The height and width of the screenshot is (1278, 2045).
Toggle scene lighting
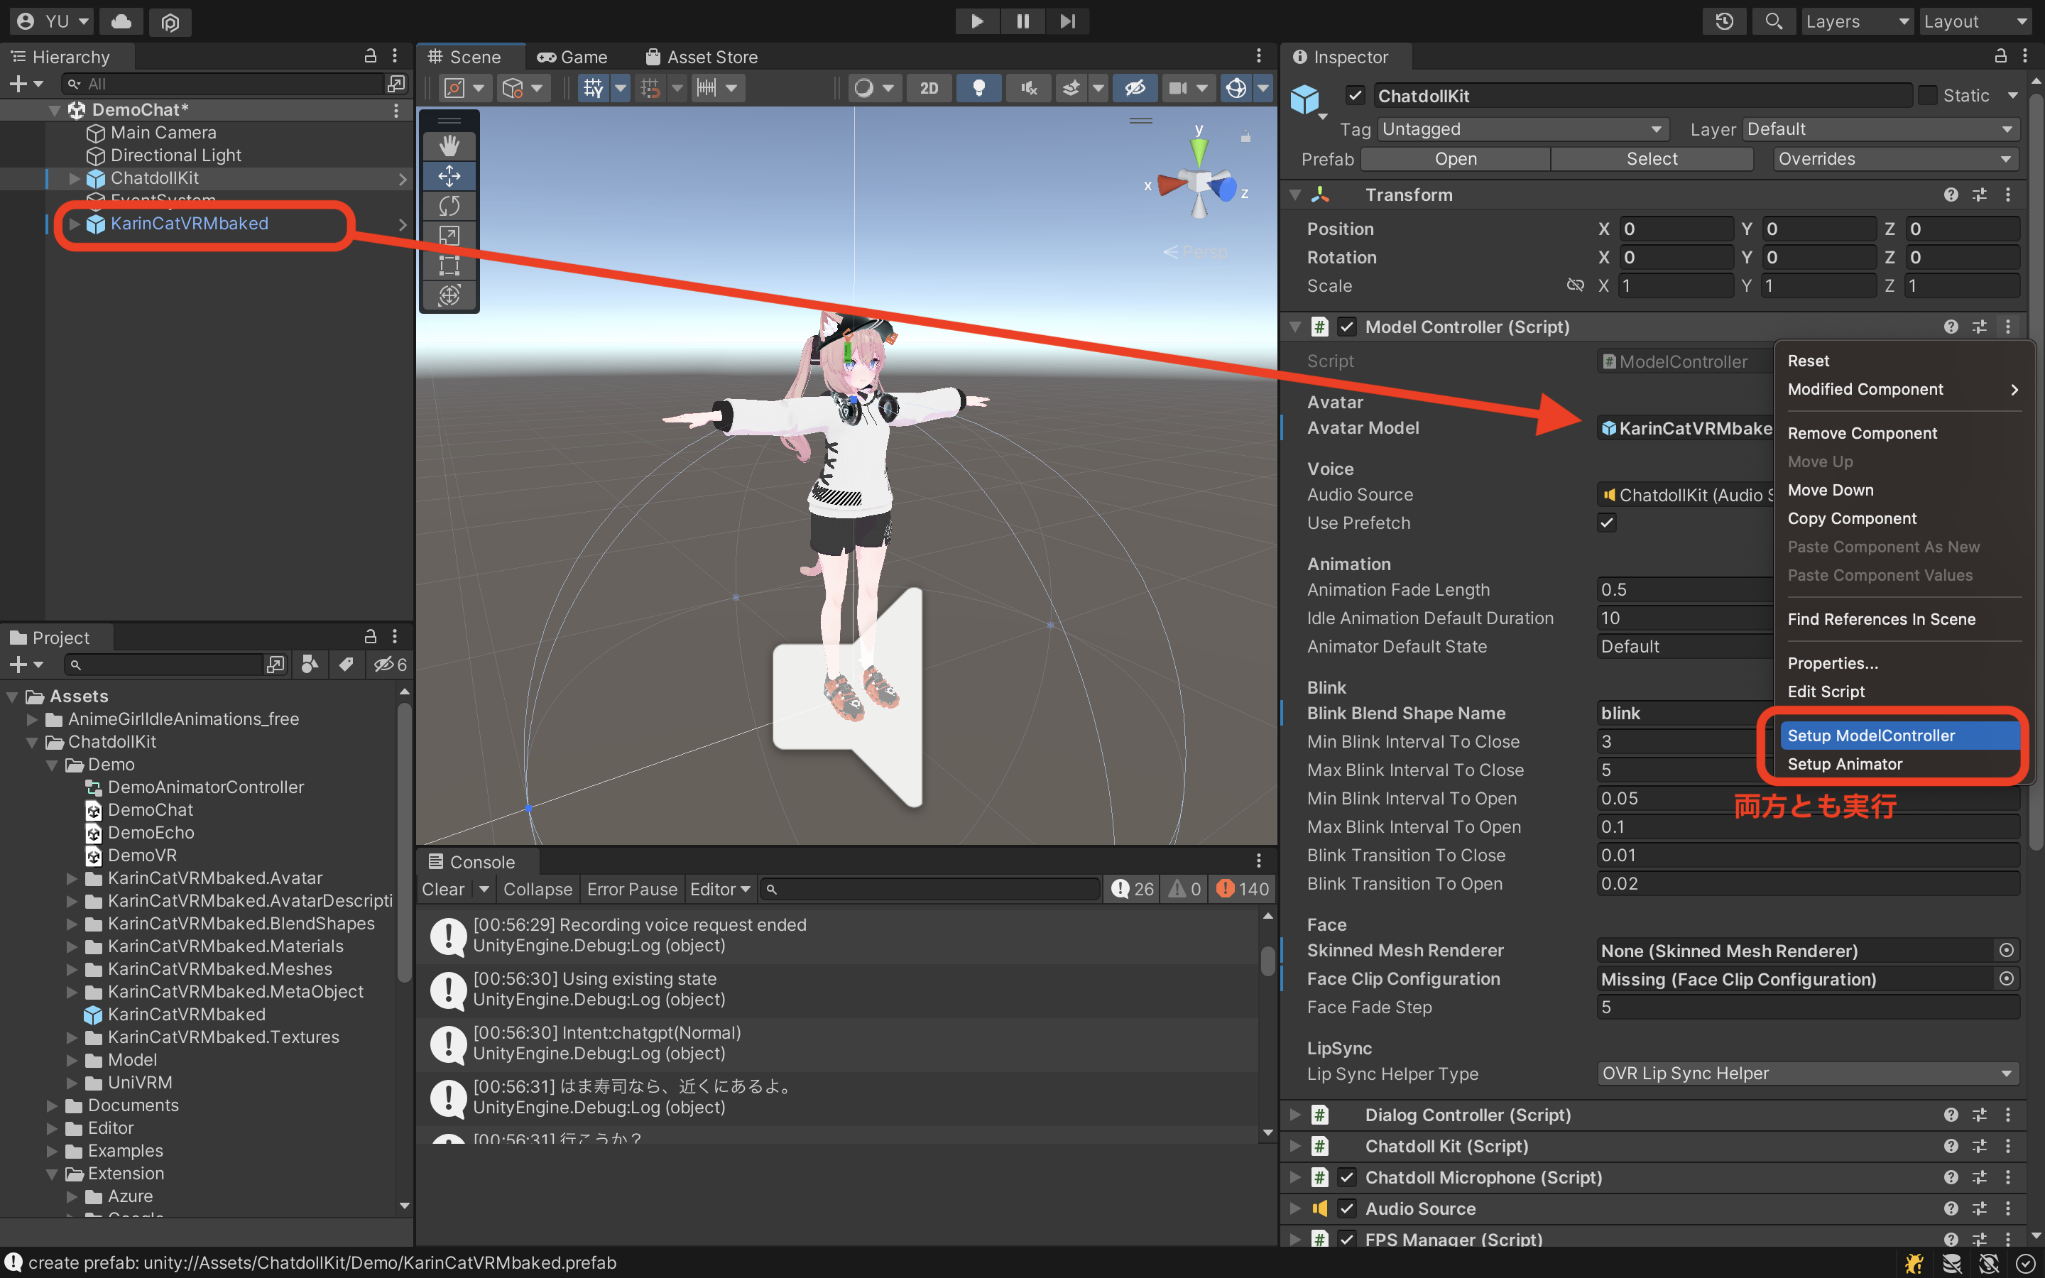pos(978,87)
